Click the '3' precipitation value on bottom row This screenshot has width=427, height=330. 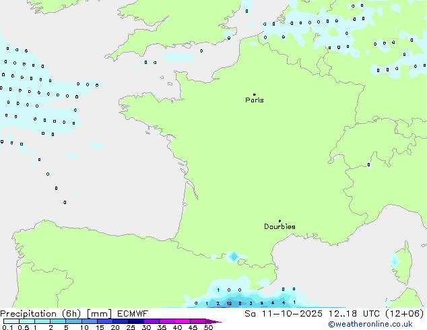coord(251,303)
